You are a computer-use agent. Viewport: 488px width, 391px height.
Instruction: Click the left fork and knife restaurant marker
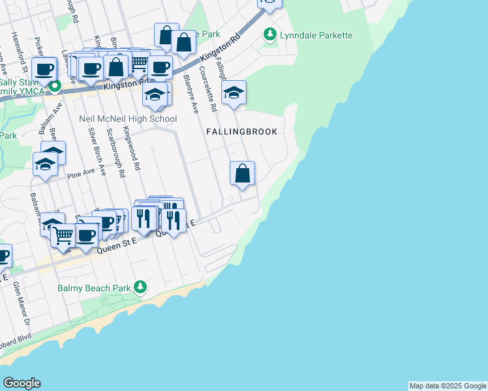(144, 221)
